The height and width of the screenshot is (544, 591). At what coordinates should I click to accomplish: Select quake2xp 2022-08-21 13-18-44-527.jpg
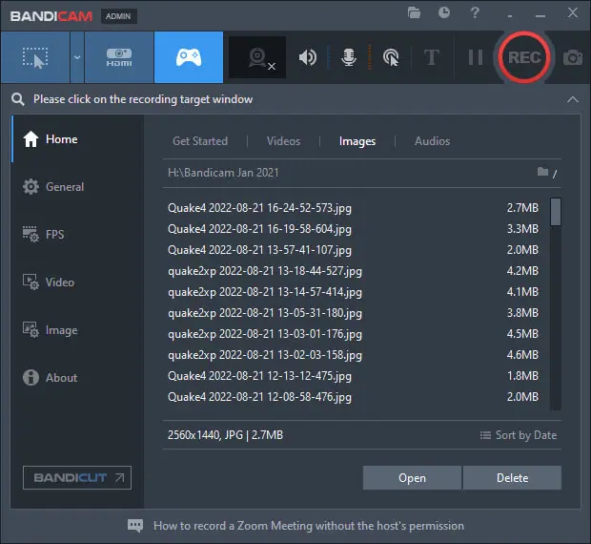[354, 271]
